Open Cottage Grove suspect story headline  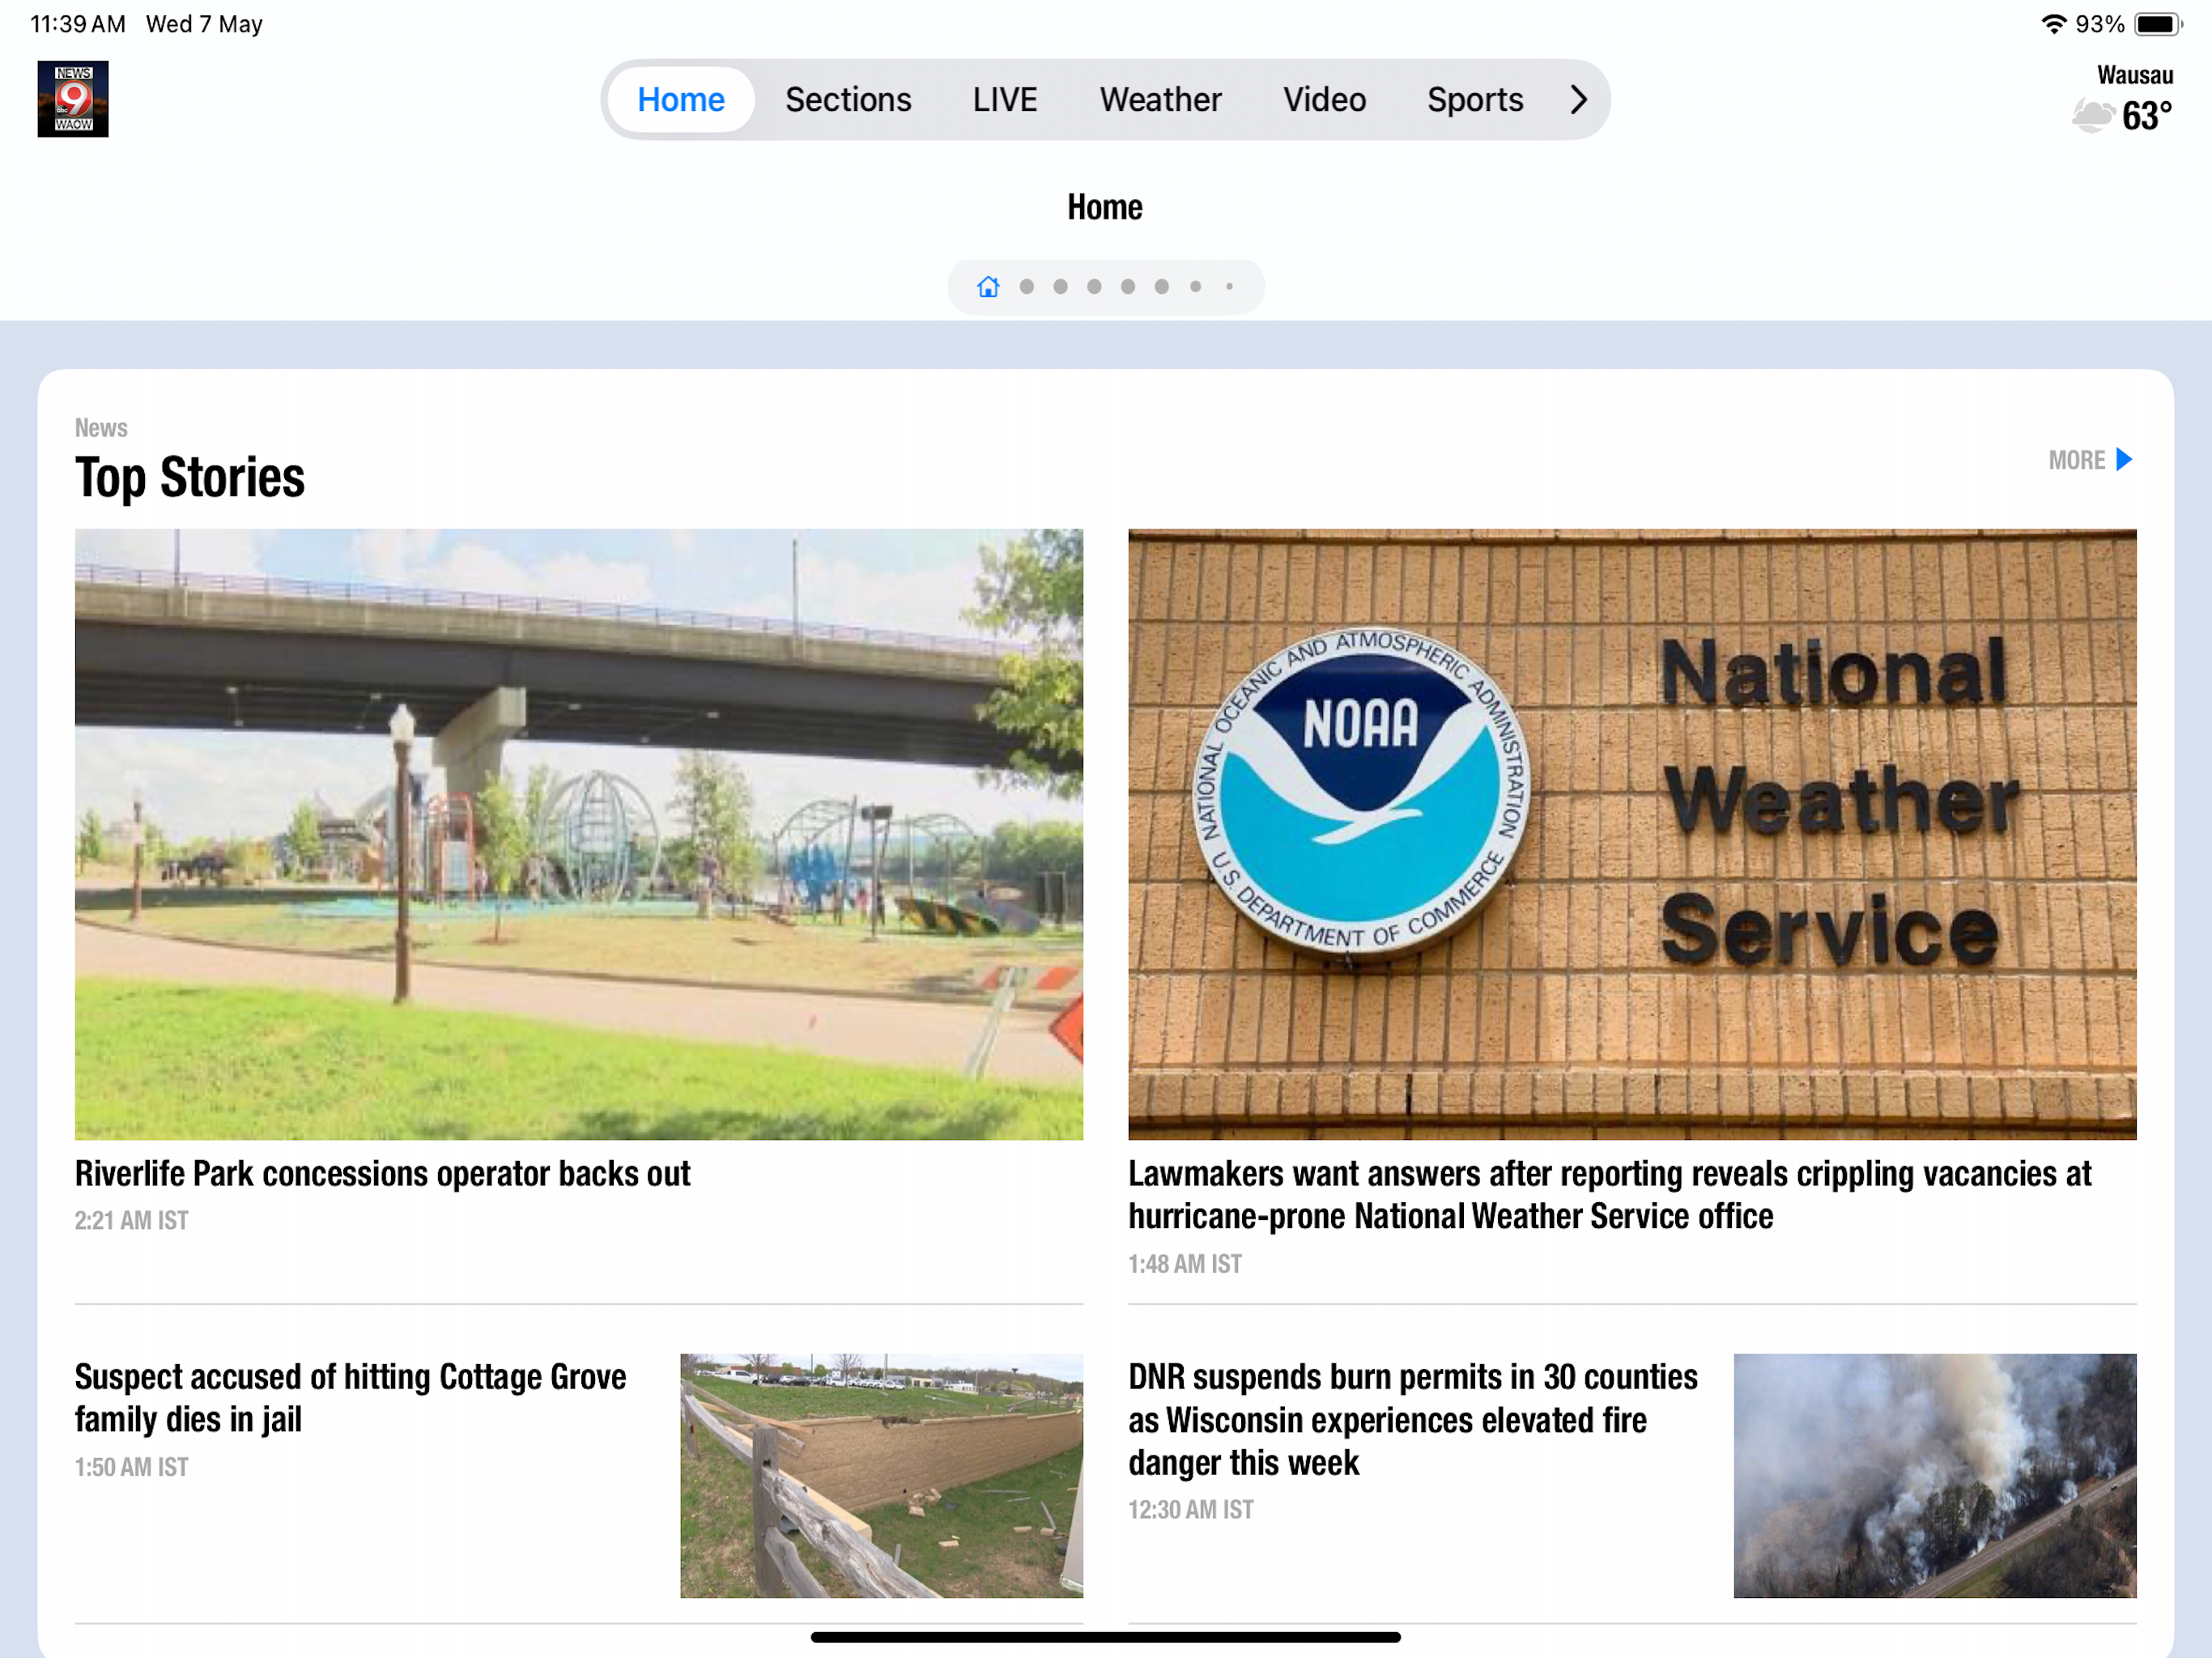point(350,1398)
